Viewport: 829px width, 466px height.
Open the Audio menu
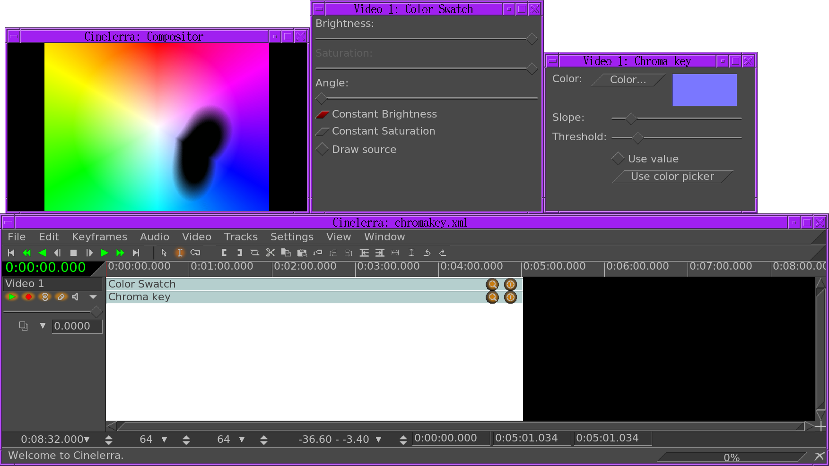coord(154,237)
